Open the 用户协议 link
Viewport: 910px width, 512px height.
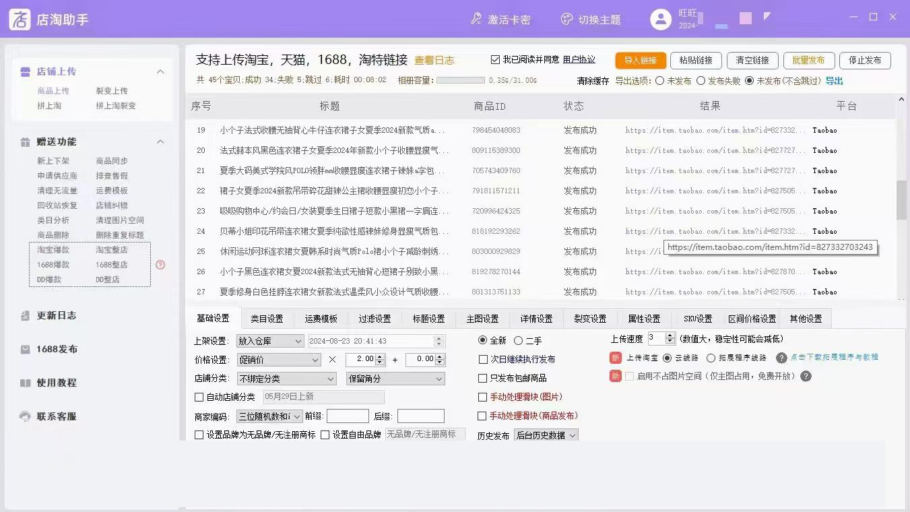coord(579,60)
